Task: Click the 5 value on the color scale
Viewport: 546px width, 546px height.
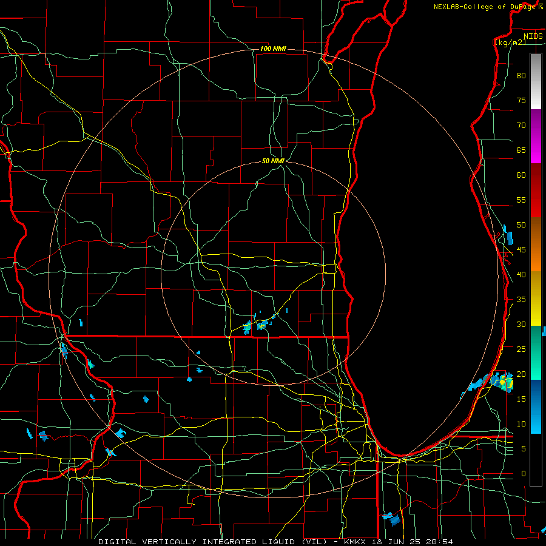Action: 524,449
